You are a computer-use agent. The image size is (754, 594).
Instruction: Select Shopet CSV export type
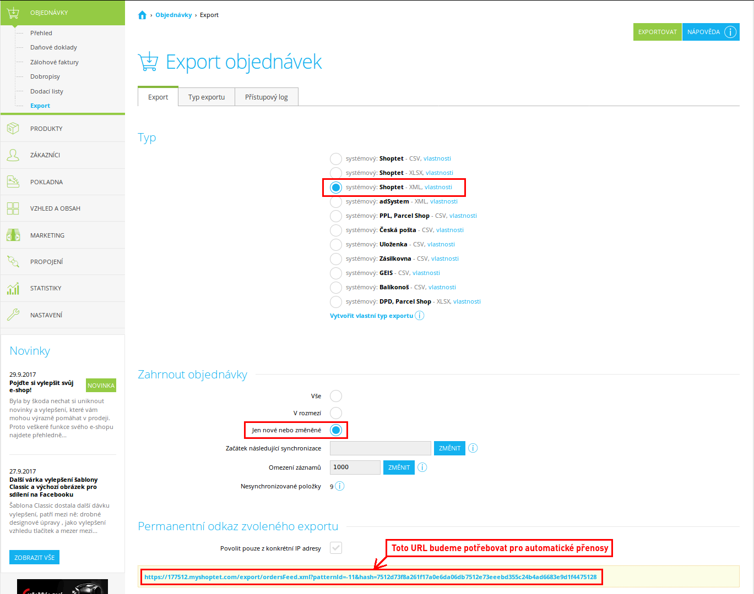tap(336, 159)
